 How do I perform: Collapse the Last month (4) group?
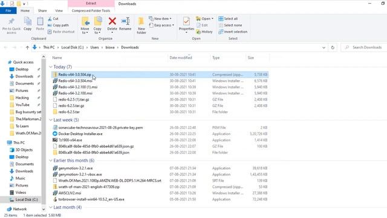pyautogui.click(x=51, y=207)
